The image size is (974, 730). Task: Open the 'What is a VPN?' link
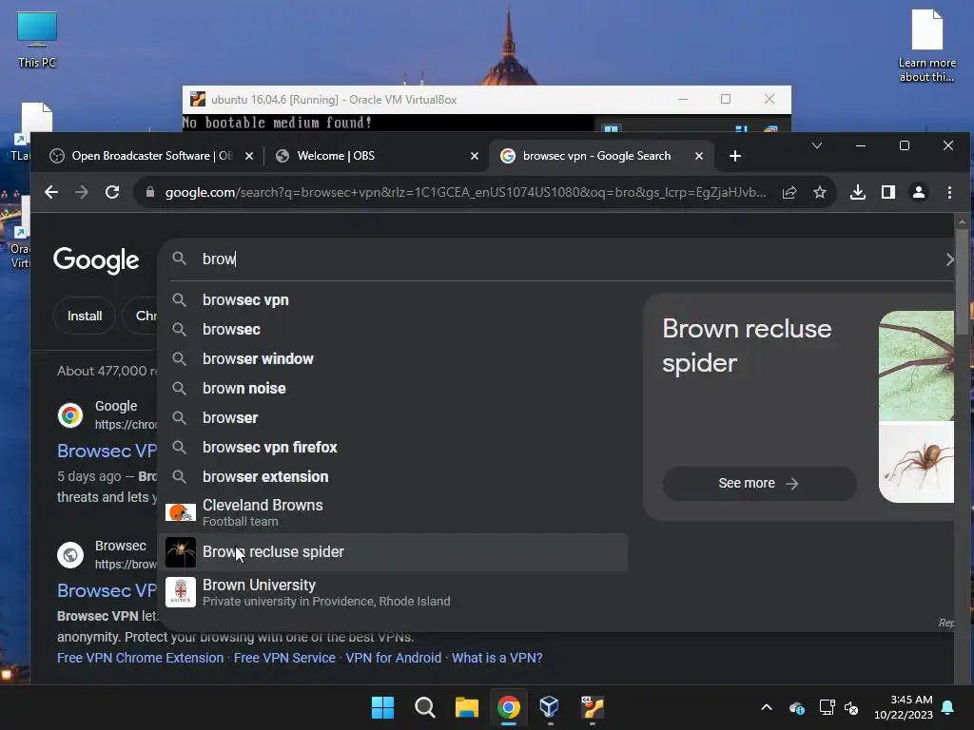(x=497, y=658)
